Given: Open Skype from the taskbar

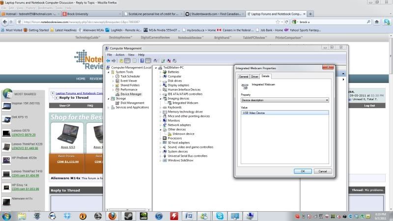Looking at the screenshot, I should (220, 216).
